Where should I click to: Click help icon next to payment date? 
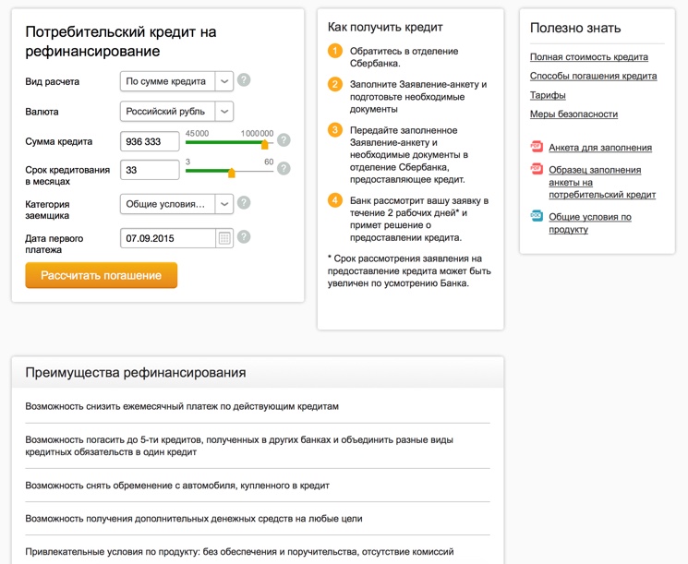(244, 237)
